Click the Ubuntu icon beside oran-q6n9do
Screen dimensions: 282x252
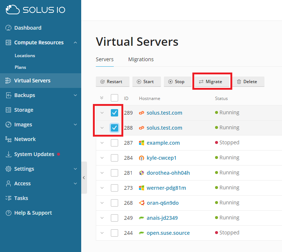142,203
